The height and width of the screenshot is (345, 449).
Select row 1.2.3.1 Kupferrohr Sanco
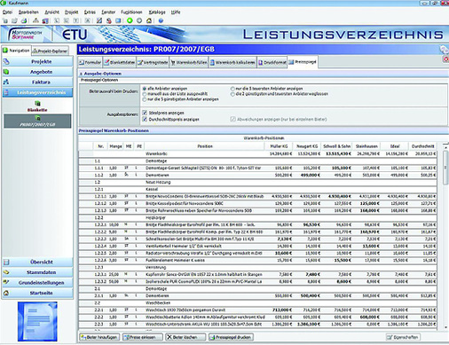pos(257,274)
